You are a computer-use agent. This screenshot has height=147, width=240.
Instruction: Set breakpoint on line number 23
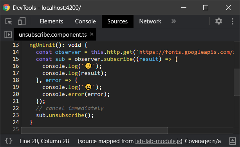coord(16,115)
